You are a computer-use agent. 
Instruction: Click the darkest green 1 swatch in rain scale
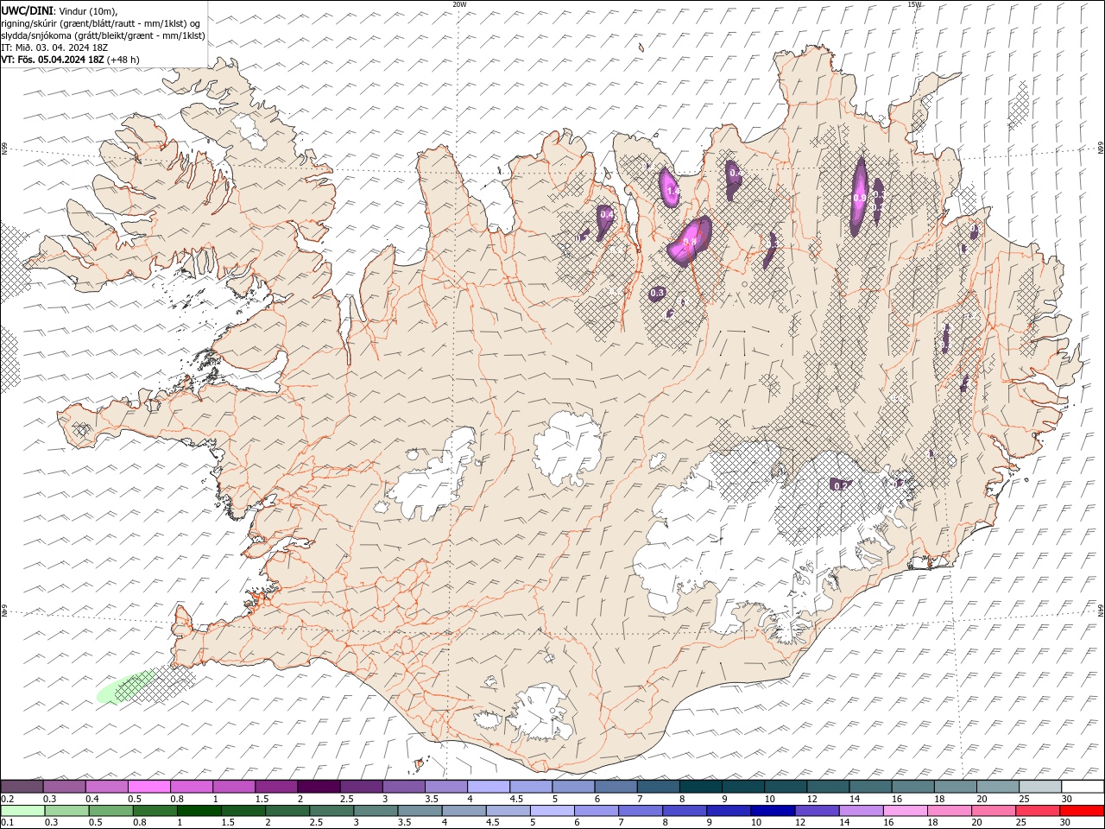coord(199,811)
